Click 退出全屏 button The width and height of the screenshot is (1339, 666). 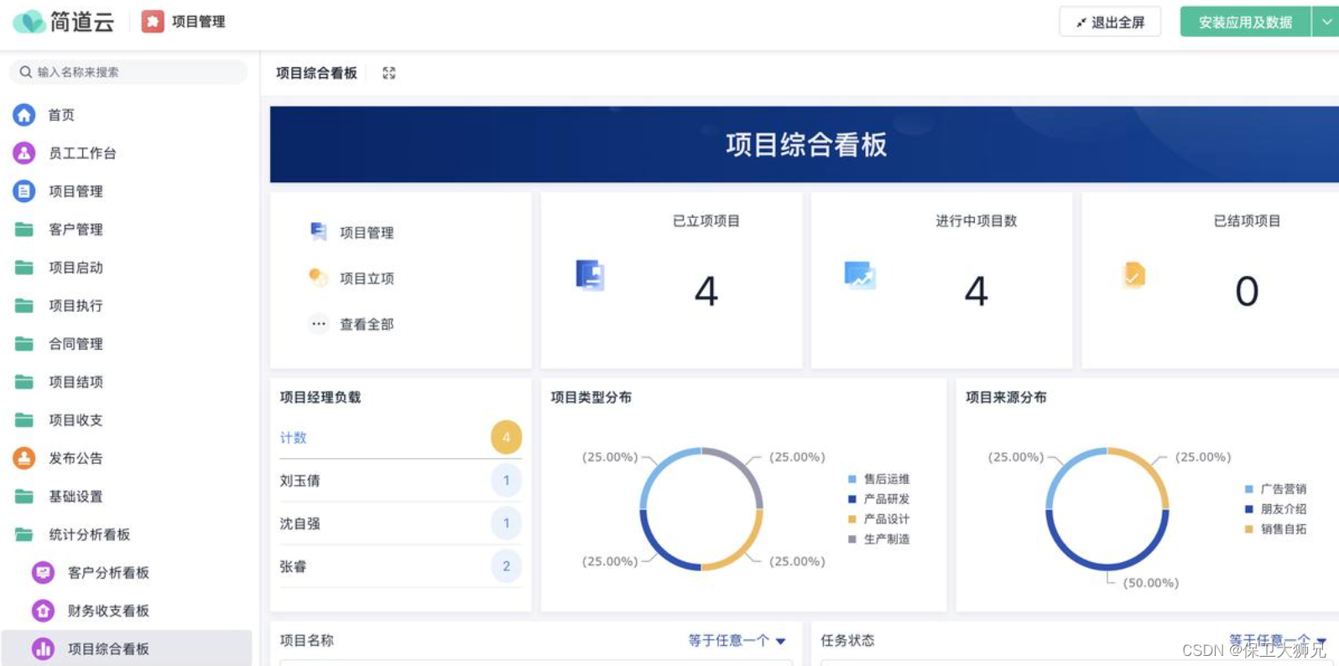click(1110, 22)
